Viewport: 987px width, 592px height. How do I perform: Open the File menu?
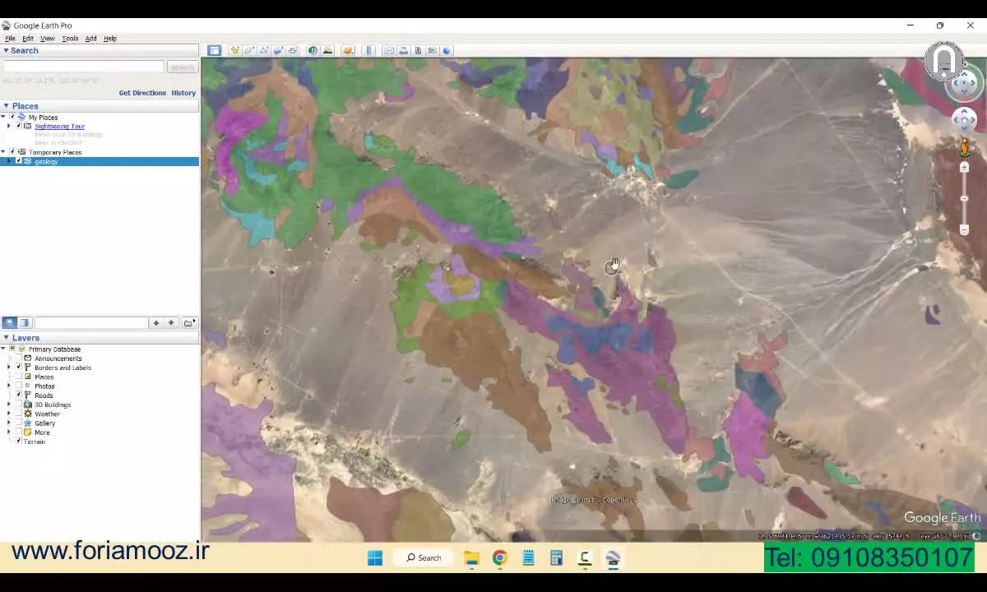coord(10,39)
